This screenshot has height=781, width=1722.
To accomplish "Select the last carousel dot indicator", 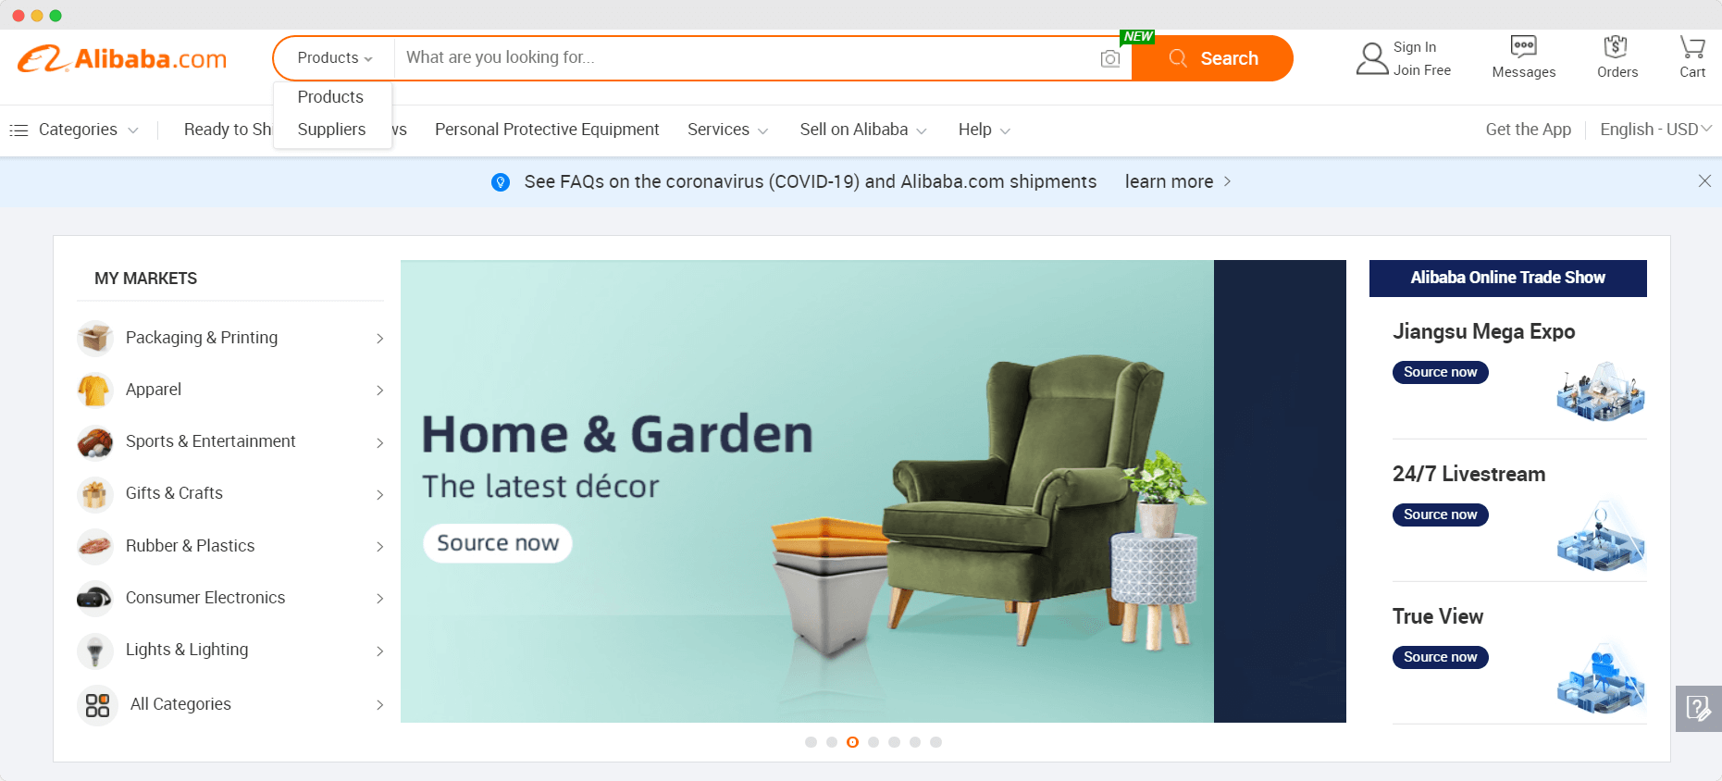I will pos(935,742).
